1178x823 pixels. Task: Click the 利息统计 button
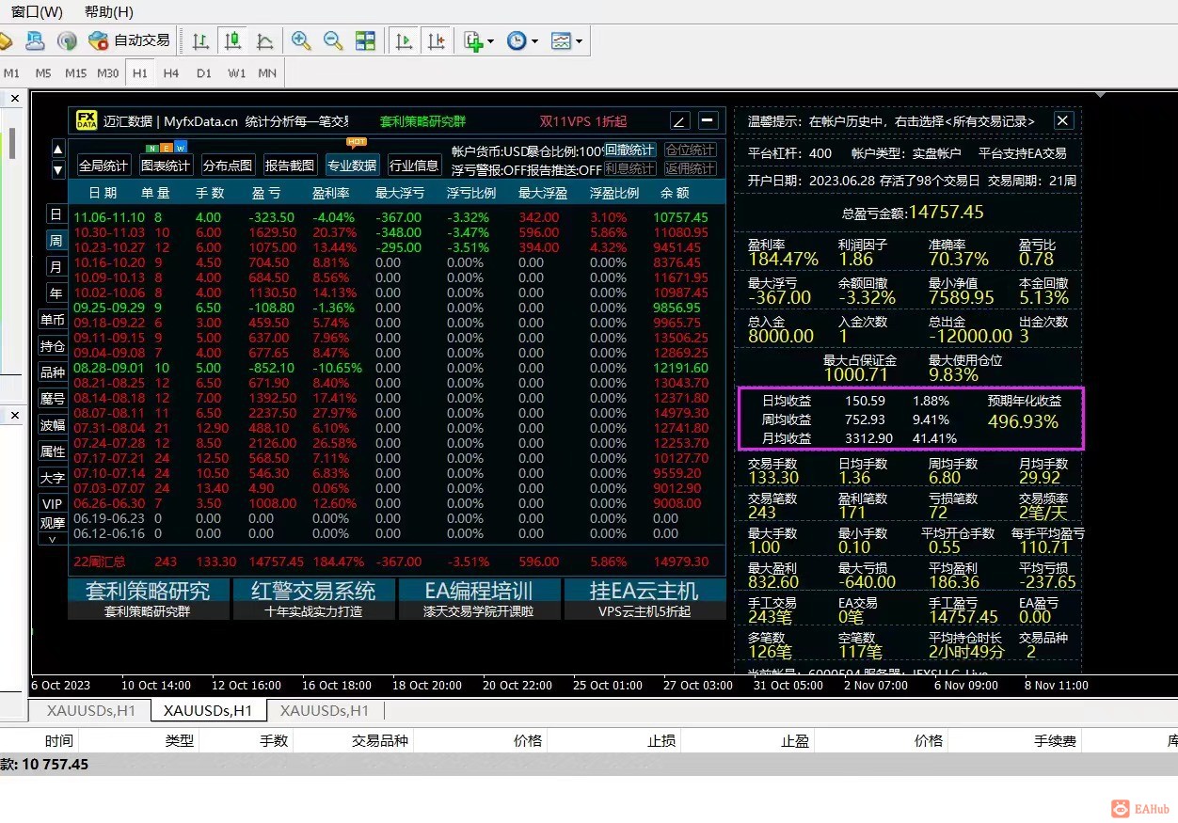point(629,168)
